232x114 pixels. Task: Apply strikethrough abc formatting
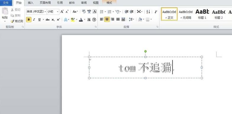(x=47, y=20)
